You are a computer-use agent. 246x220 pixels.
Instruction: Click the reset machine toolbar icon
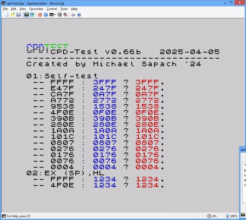(x=40, y=15)
